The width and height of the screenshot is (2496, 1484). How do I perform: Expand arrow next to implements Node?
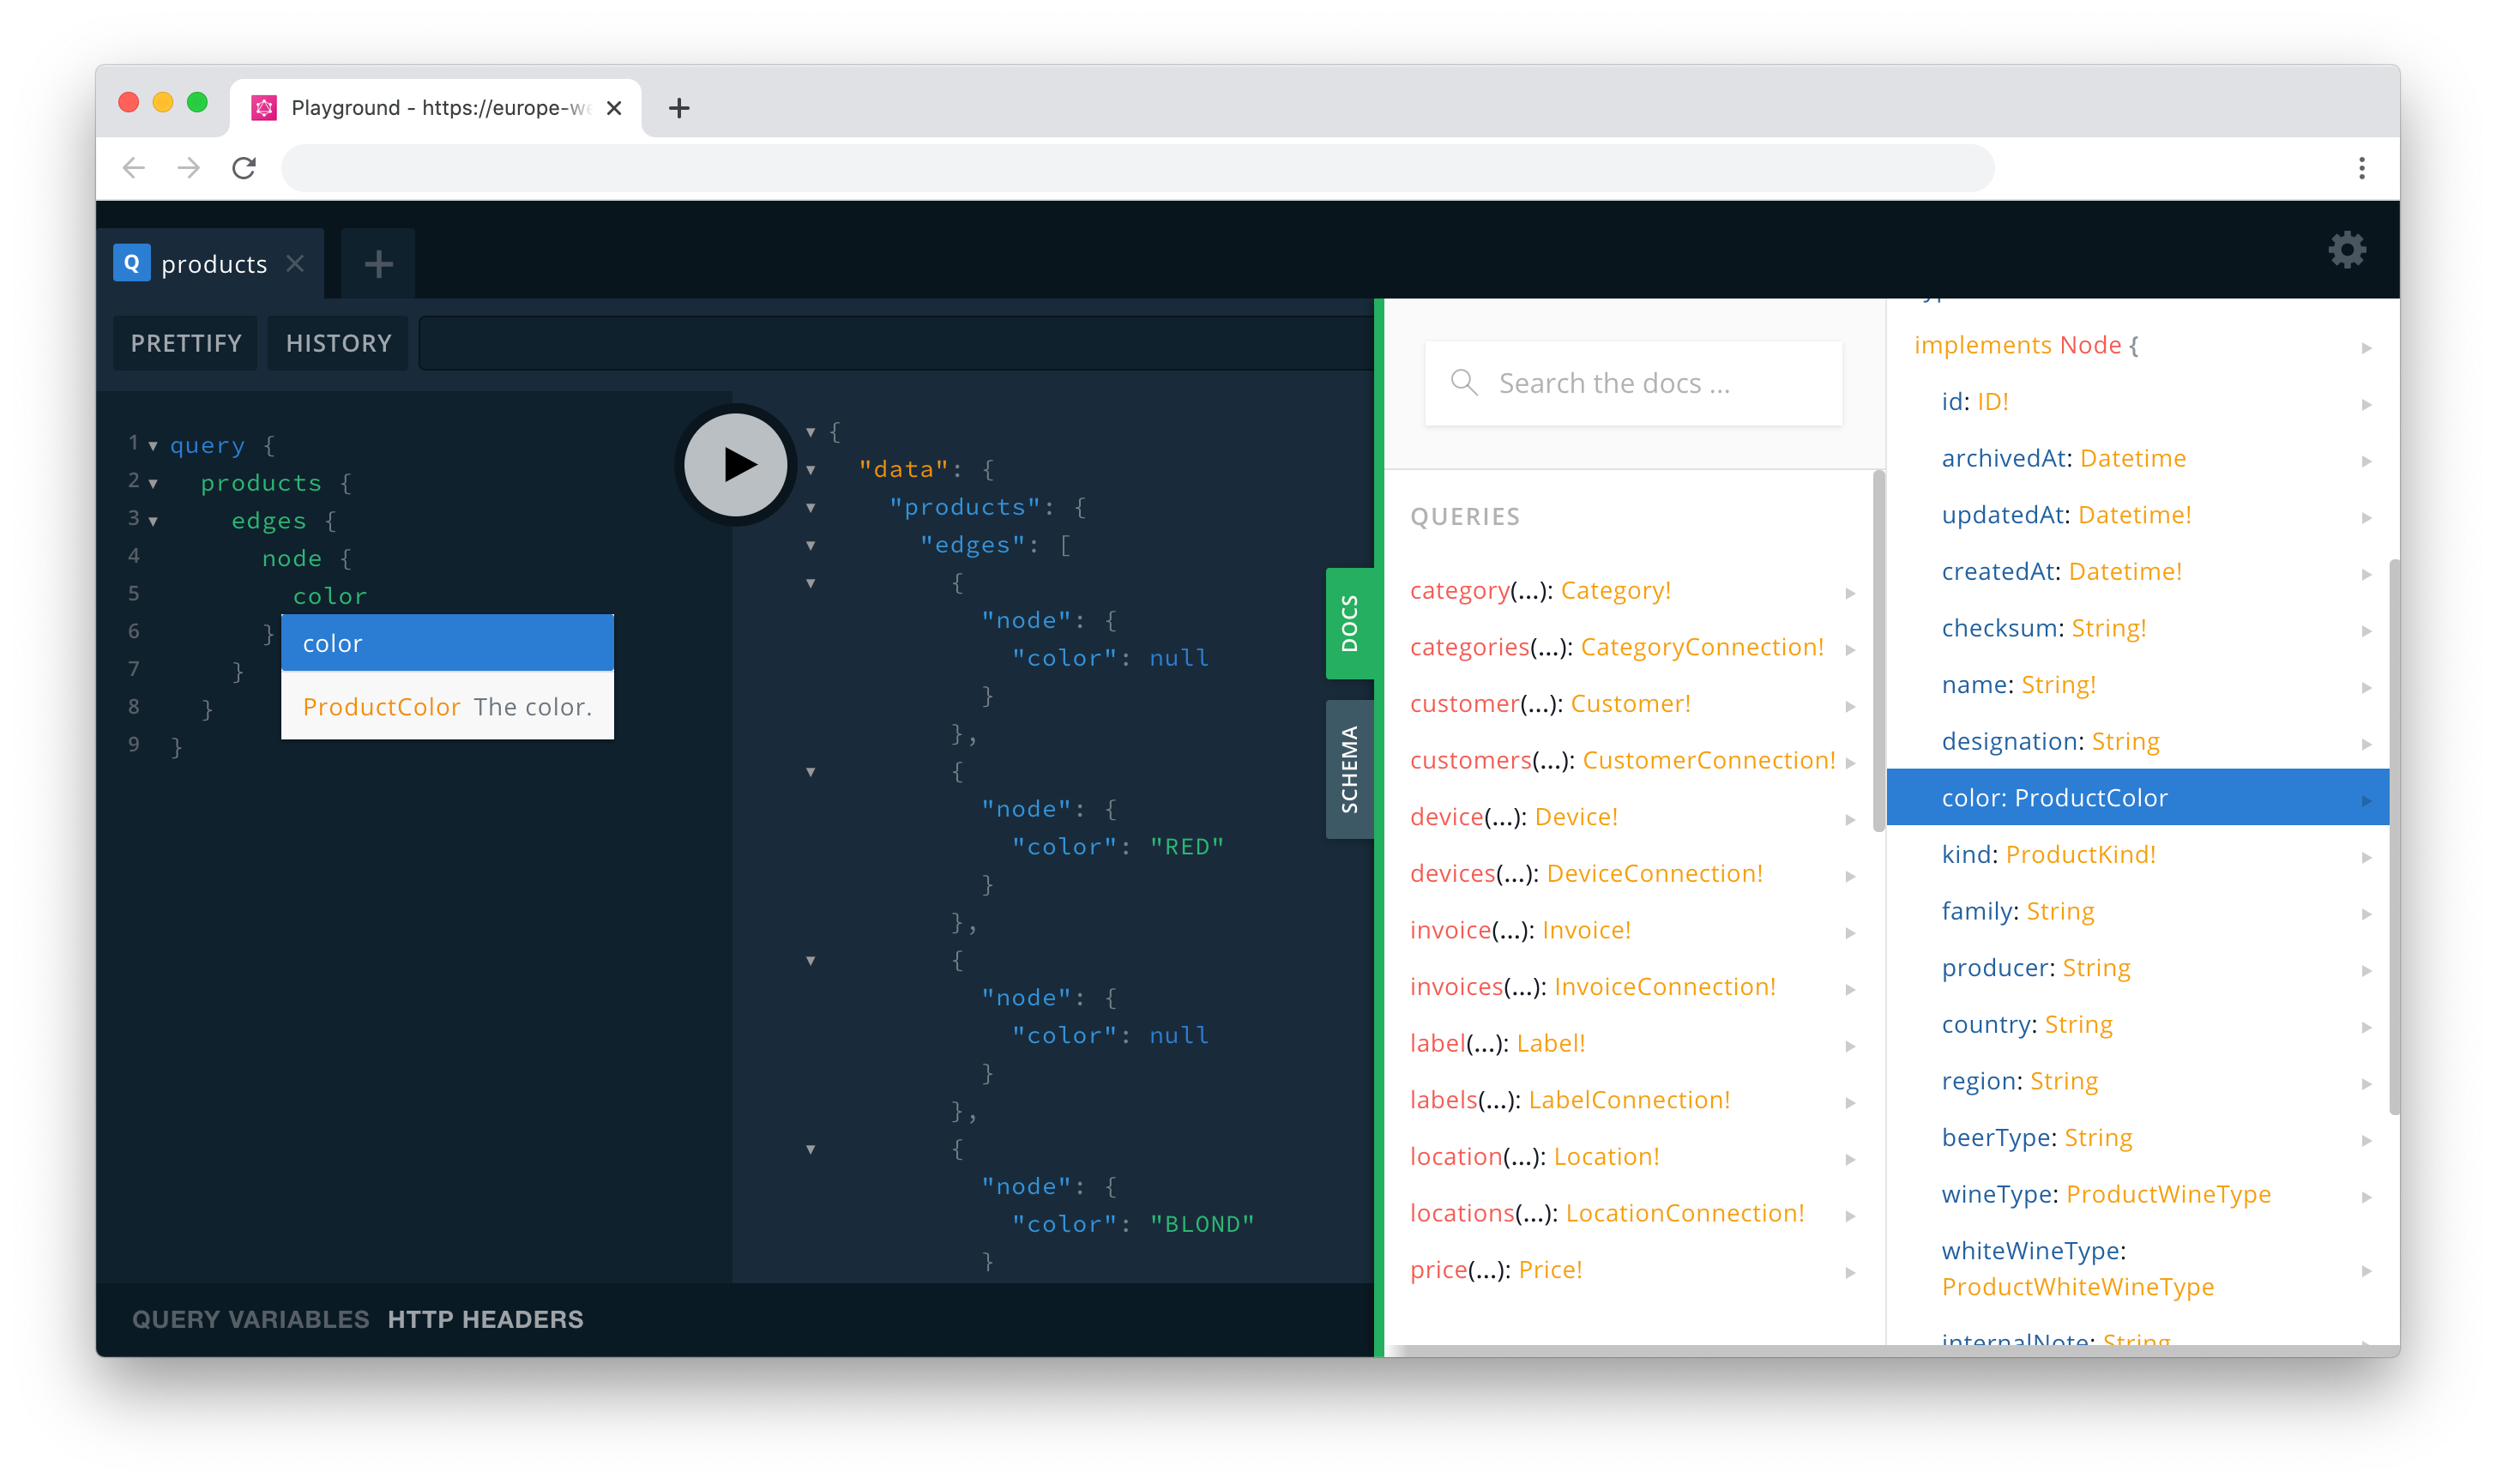click(x=2366, y=348)
